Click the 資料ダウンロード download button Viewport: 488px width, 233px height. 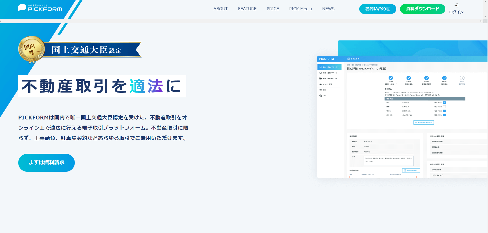(x=422, y=9)
